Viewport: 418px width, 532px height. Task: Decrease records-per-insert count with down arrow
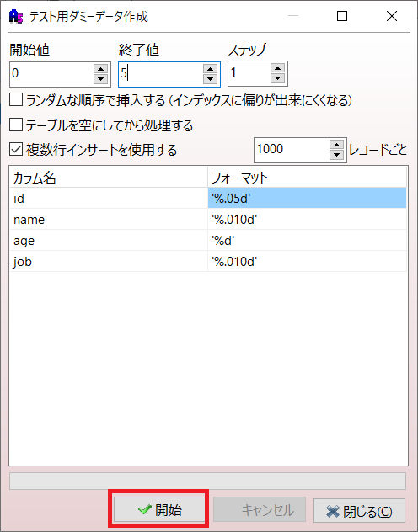click(x=336, y=155)
